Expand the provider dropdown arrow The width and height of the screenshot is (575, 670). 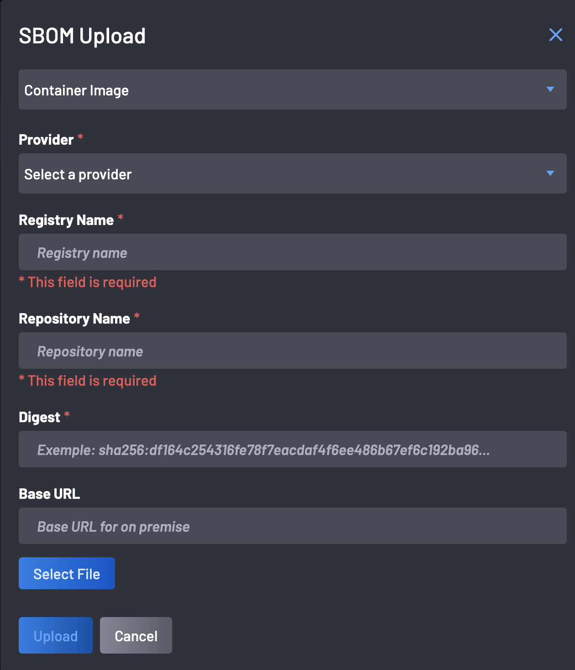click(550, 173)
